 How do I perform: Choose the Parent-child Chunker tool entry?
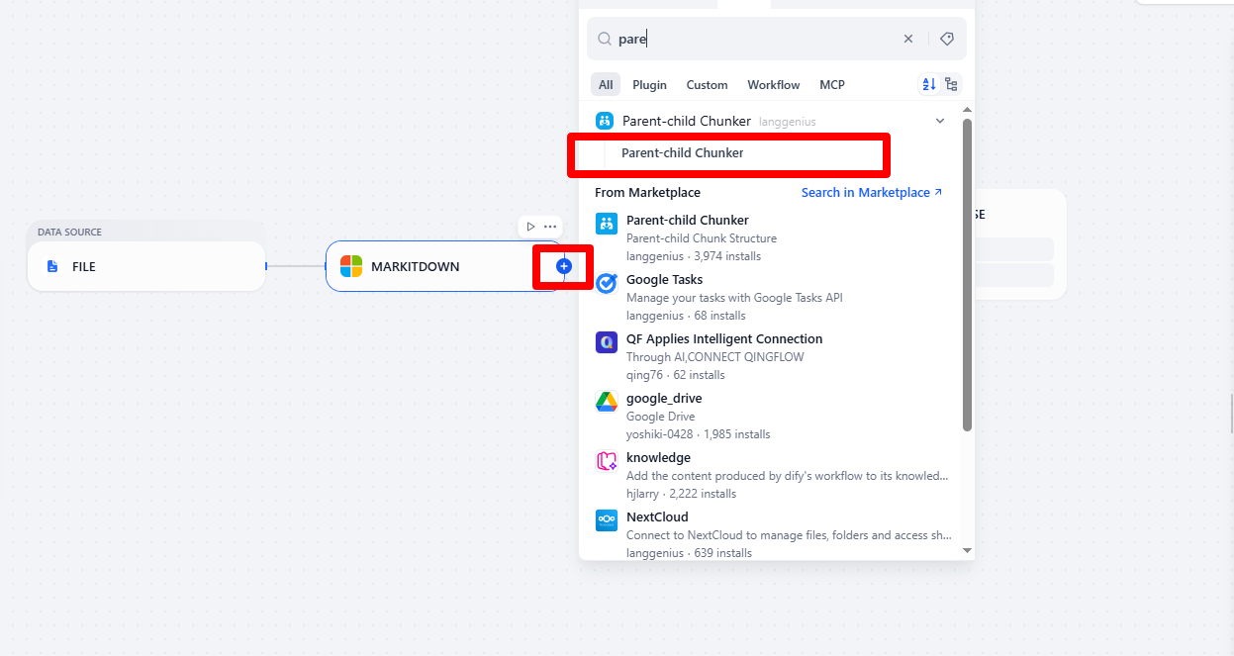(682, 153)
